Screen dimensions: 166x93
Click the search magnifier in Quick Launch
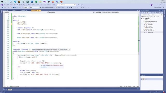75,5
